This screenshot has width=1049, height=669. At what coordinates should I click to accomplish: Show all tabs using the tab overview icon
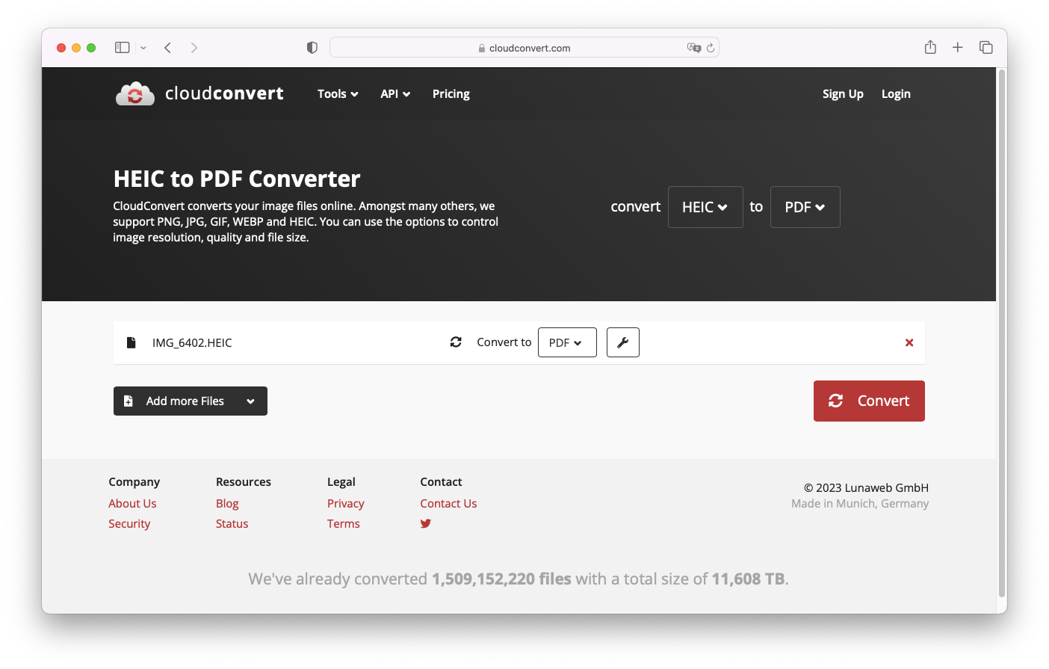(986, 46)
